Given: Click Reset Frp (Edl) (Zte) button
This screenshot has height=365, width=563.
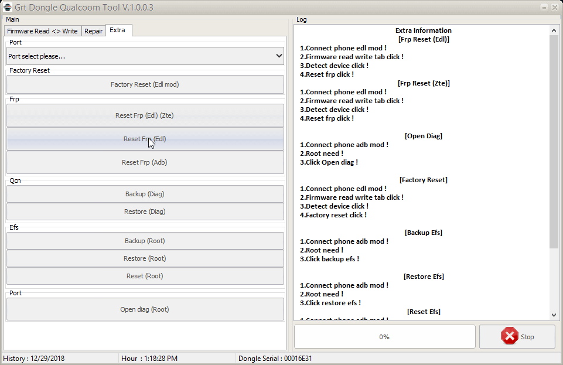Looking at the screenshot, I should pyautogui.click(x=145, y=115).
